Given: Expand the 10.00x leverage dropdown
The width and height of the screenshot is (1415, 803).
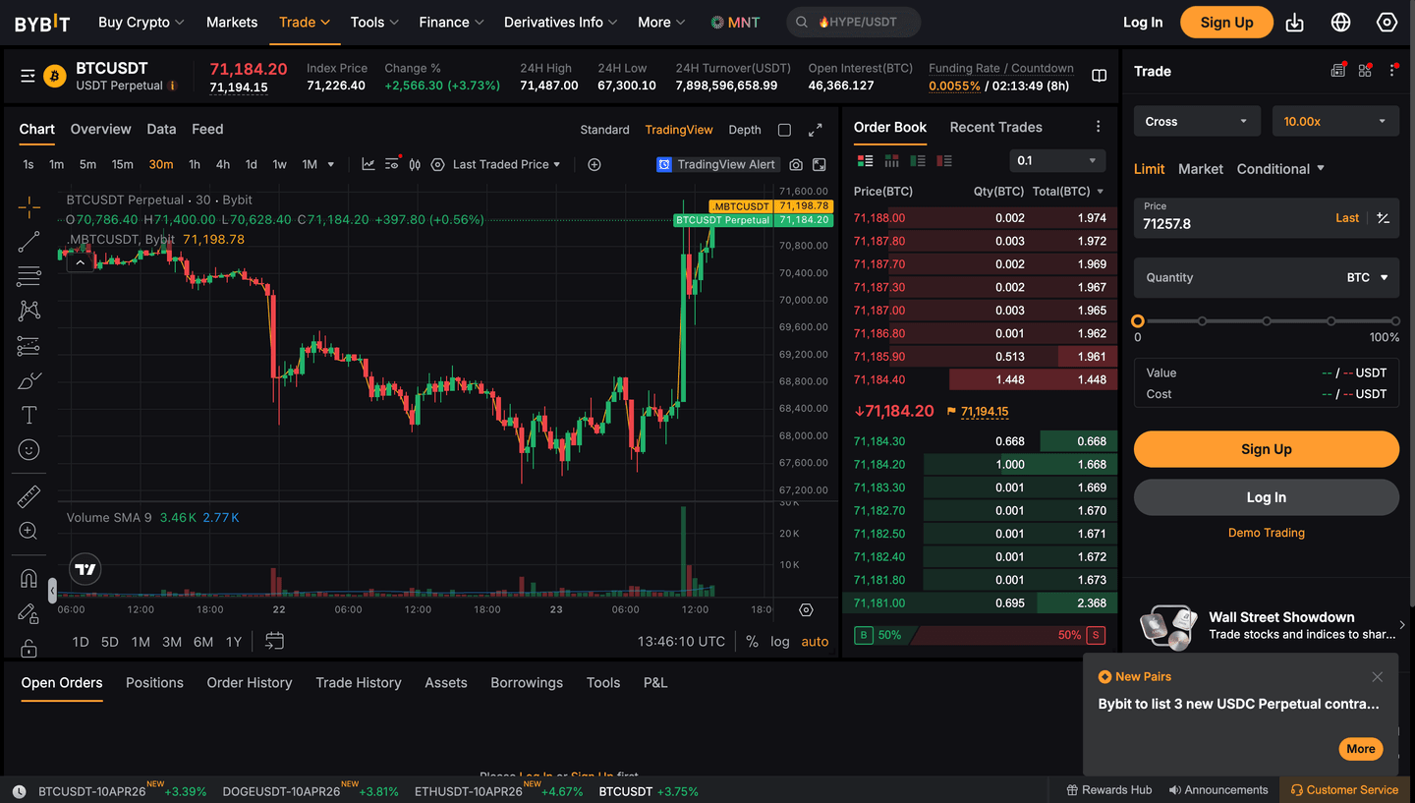Looking at the screenshot, I should 1334,122.
